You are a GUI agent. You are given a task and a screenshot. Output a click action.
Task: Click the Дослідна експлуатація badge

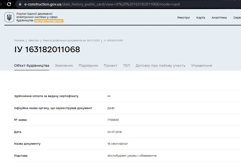pyautogui.click(x=49, y=21)
